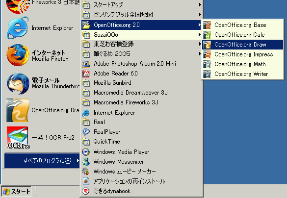
Task: Open Macromedia Fireworks 3J folder
Action: pyautogui.click(x=142, y=102)
